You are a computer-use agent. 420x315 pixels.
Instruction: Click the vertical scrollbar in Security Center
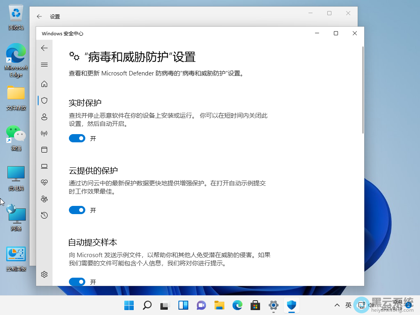(x=363, y=90)
